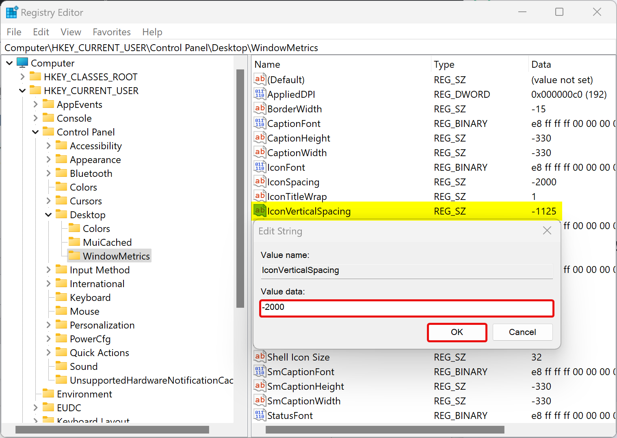Click the values pane horizontal scrollbar
The image size is (617, 438).
pos(385,429)
